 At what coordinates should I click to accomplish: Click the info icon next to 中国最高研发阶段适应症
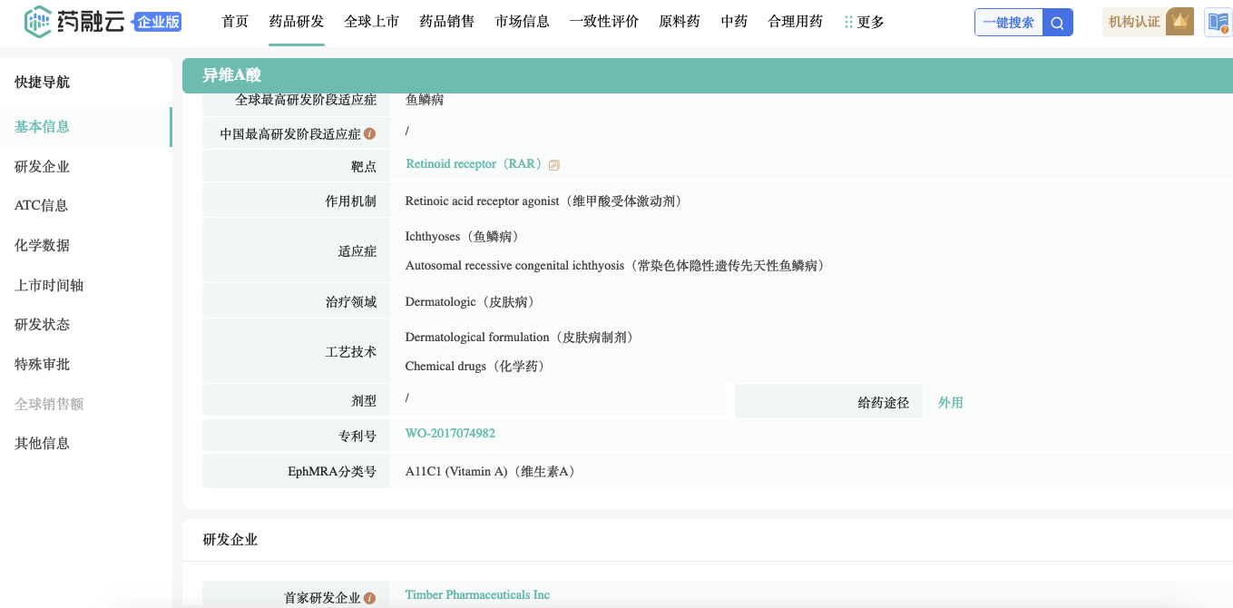tap(369, 133)
